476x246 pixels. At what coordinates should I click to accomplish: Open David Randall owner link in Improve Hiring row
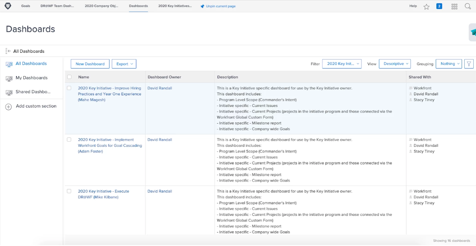coord(160,88)
